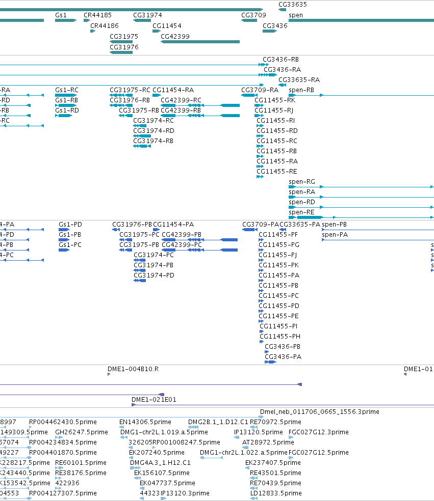Image resolution: width=434 pixels, height=501 pixels.
Task: Select the spen-RE transcript label
Action: (301, 212)
